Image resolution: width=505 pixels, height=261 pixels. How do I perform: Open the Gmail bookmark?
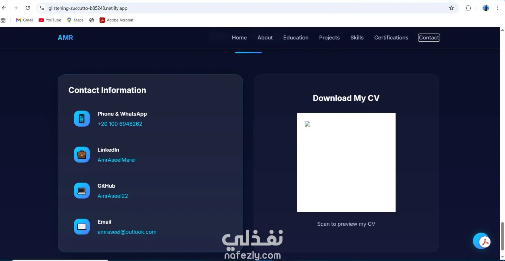25,20
